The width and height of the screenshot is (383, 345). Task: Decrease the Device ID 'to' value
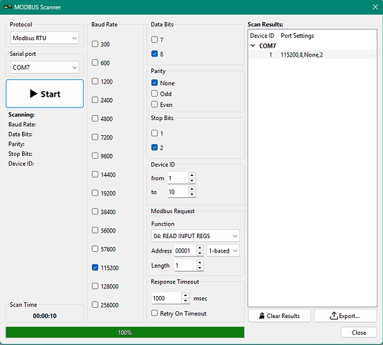192,195
